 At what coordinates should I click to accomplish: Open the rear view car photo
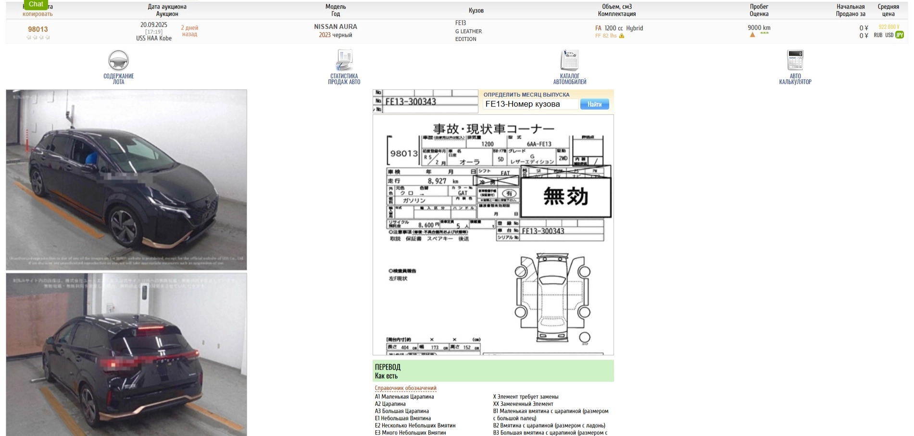126,354
